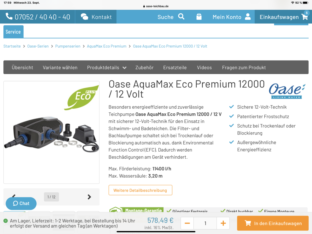This screenshot has width=312, height=234.
Task: Switch to the Zubehör tab
Action: 144,68
